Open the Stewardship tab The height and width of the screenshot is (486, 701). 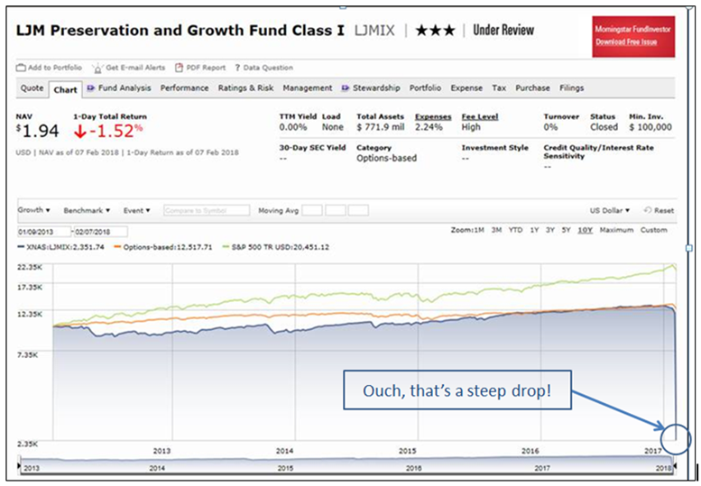(376, 88)
